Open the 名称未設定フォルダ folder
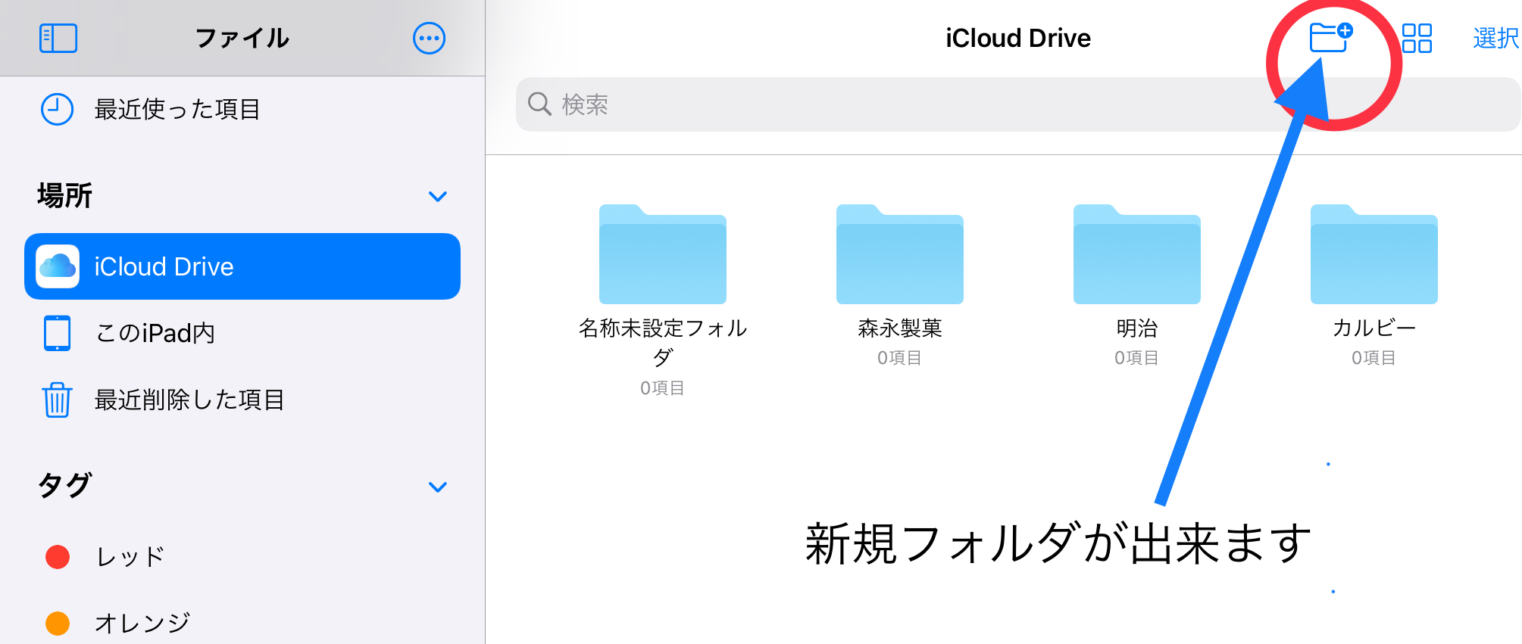Screen dimensions: 1522x644 pyautogui.click(x=663, y=254)
